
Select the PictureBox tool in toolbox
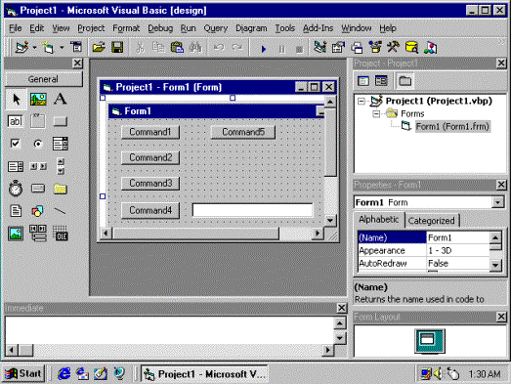38,99
